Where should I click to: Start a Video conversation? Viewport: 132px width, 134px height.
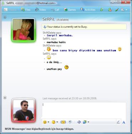pyautogui.click(x=41, y=10)
